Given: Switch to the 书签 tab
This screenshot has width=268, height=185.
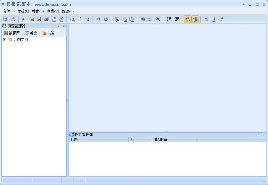Looking at the screenshot, I should 48,33.
